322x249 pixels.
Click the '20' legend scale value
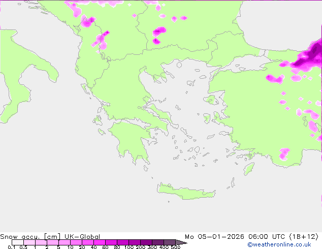point(82,247)
